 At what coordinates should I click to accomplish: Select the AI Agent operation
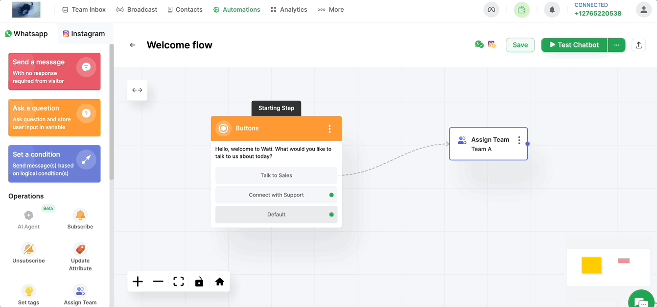(x=28, y=217)
